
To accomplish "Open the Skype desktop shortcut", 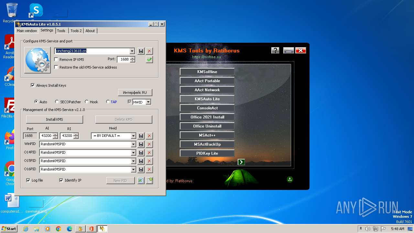I will 36,10.
